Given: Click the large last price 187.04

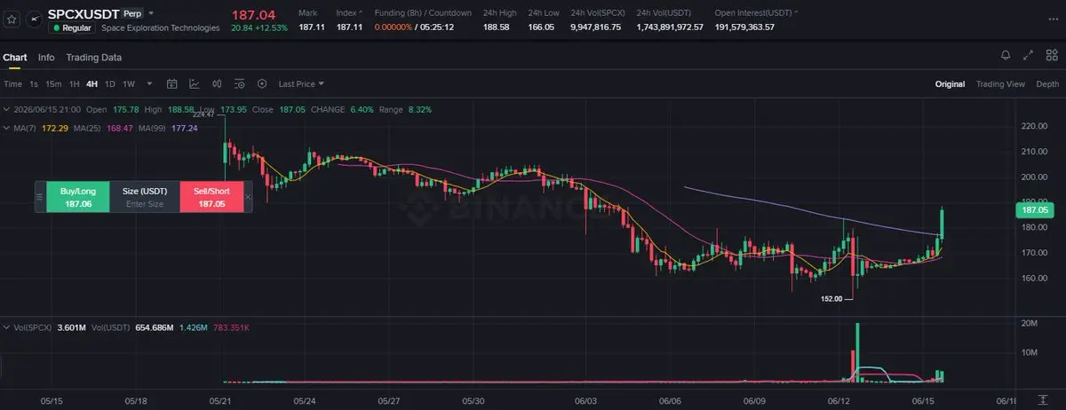Looking at the screenshot, I should pos(253,15).
